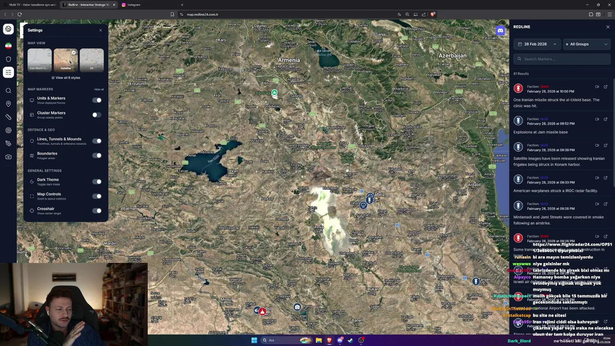The width and height of the screenshot is (615, 346).
Task: Toggle Dark Theme switch
Action: (x=97, y=182)
